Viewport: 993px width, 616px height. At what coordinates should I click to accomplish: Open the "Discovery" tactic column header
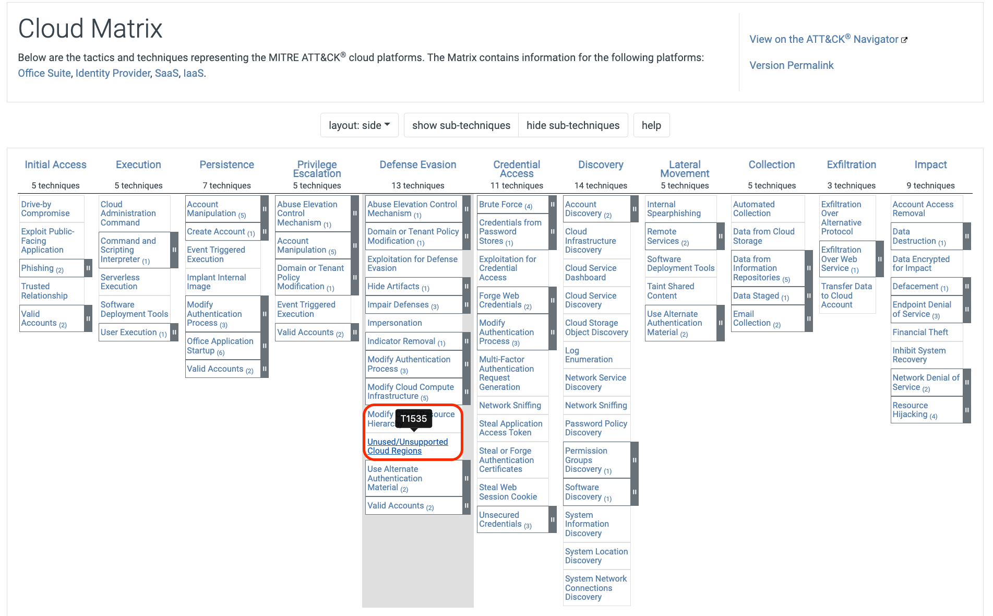point(600,164)
